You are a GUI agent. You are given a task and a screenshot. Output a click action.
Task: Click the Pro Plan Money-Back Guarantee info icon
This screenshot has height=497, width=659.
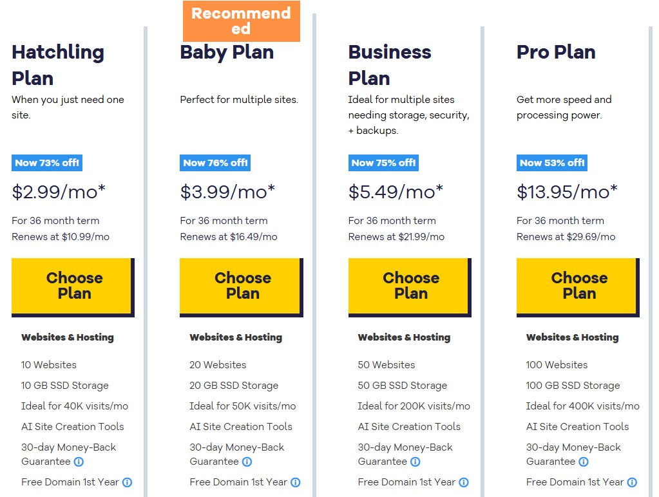pos(584,462)
